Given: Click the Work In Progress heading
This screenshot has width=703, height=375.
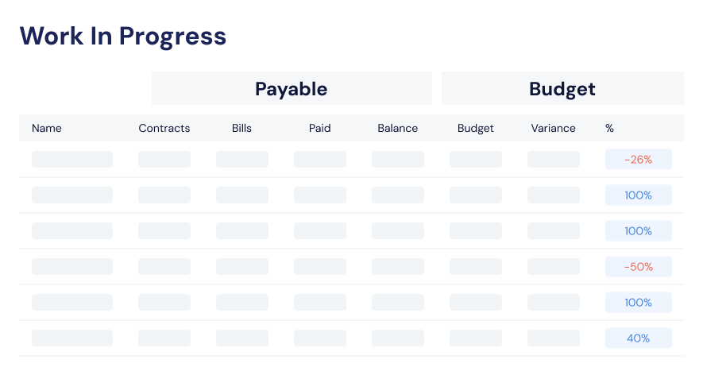Looking at the screenshot, I should coord(123,37).
